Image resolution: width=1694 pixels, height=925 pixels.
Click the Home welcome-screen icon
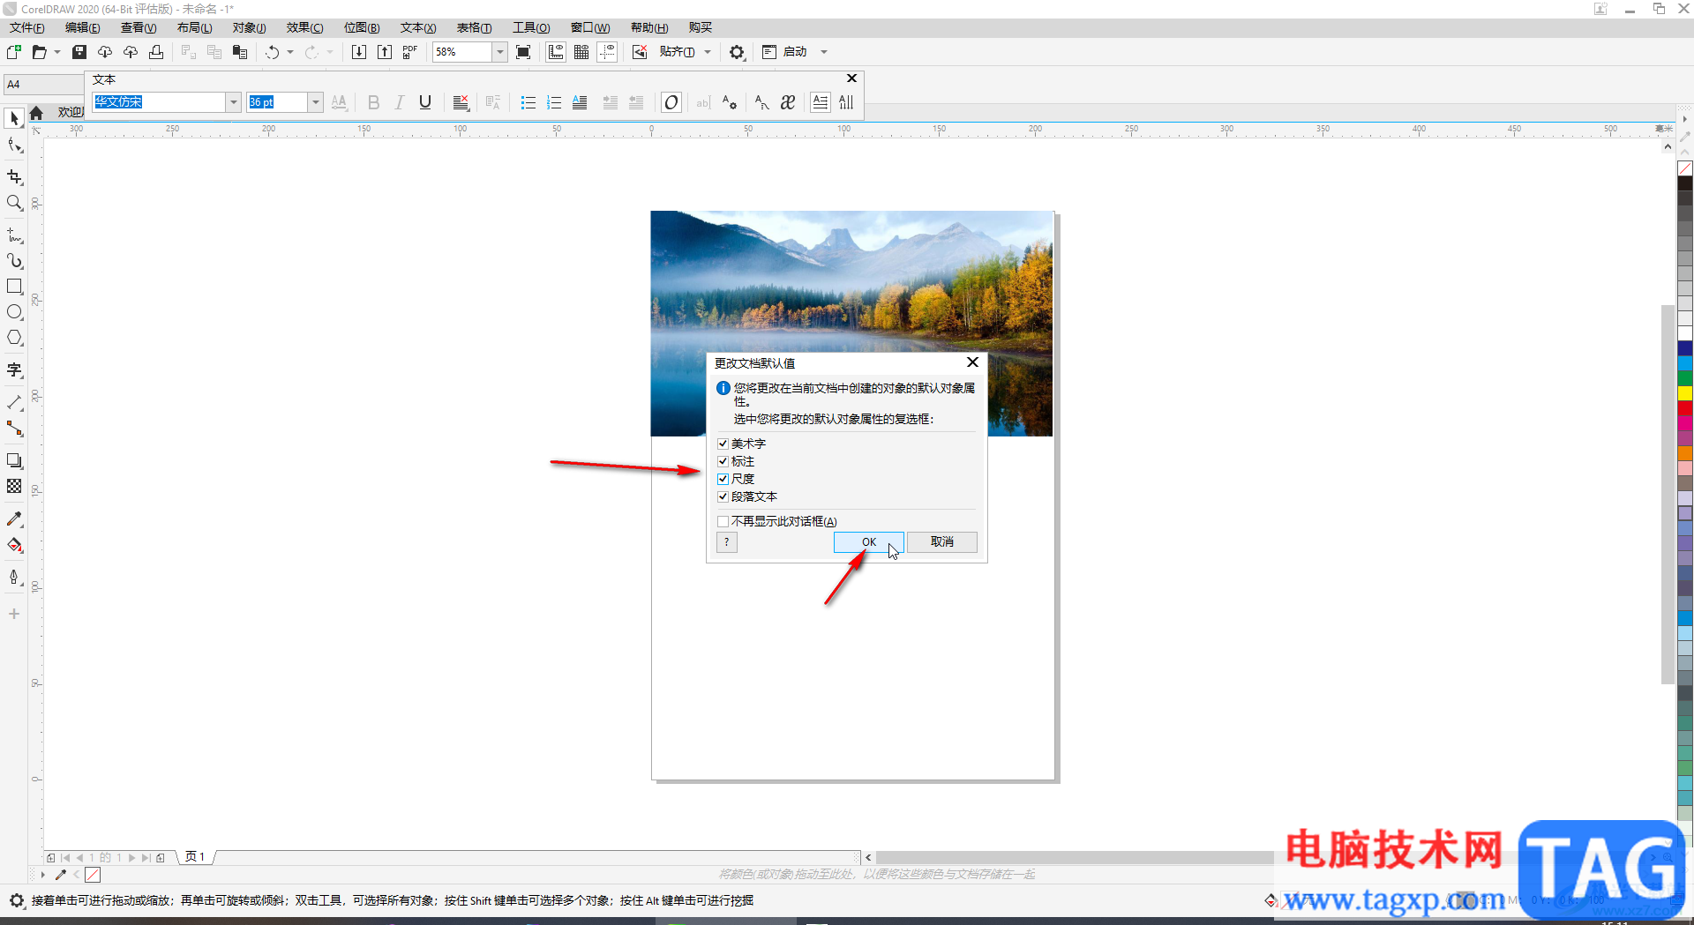point(36,113)
